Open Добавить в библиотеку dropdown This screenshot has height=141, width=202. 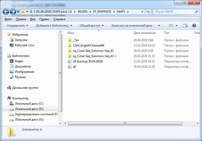click(x=54, y=26)
